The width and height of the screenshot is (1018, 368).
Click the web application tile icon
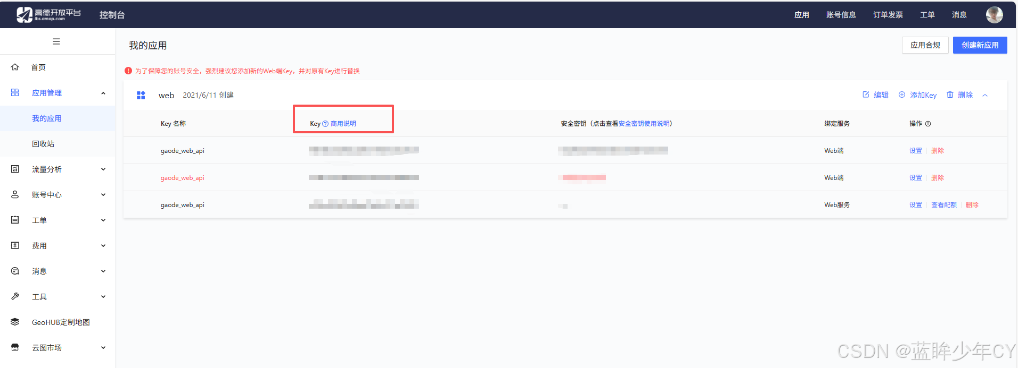click(x=141, y=95)
